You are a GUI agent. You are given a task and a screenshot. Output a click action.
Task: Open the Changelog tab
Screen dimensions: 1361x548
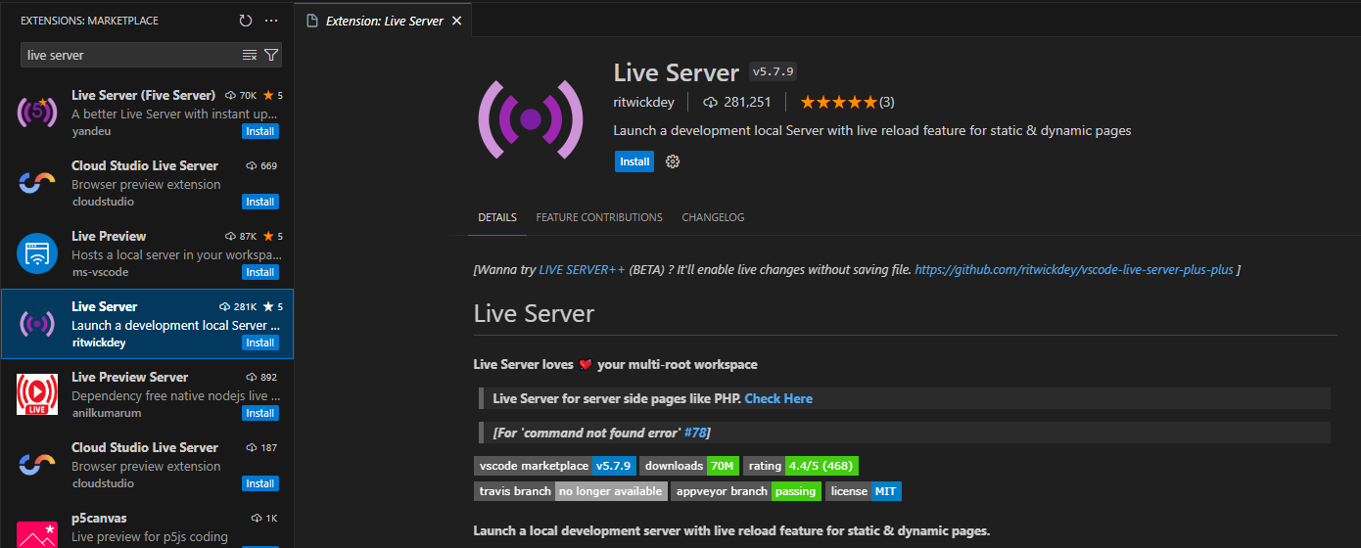[713, 217]
